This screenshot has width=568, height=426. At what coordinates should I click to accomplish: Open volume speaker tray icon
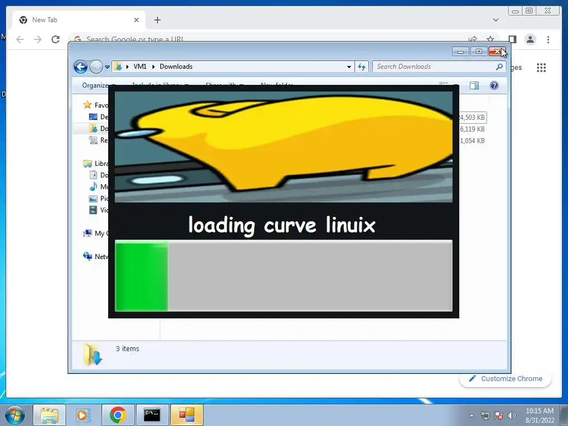(511, 415)
